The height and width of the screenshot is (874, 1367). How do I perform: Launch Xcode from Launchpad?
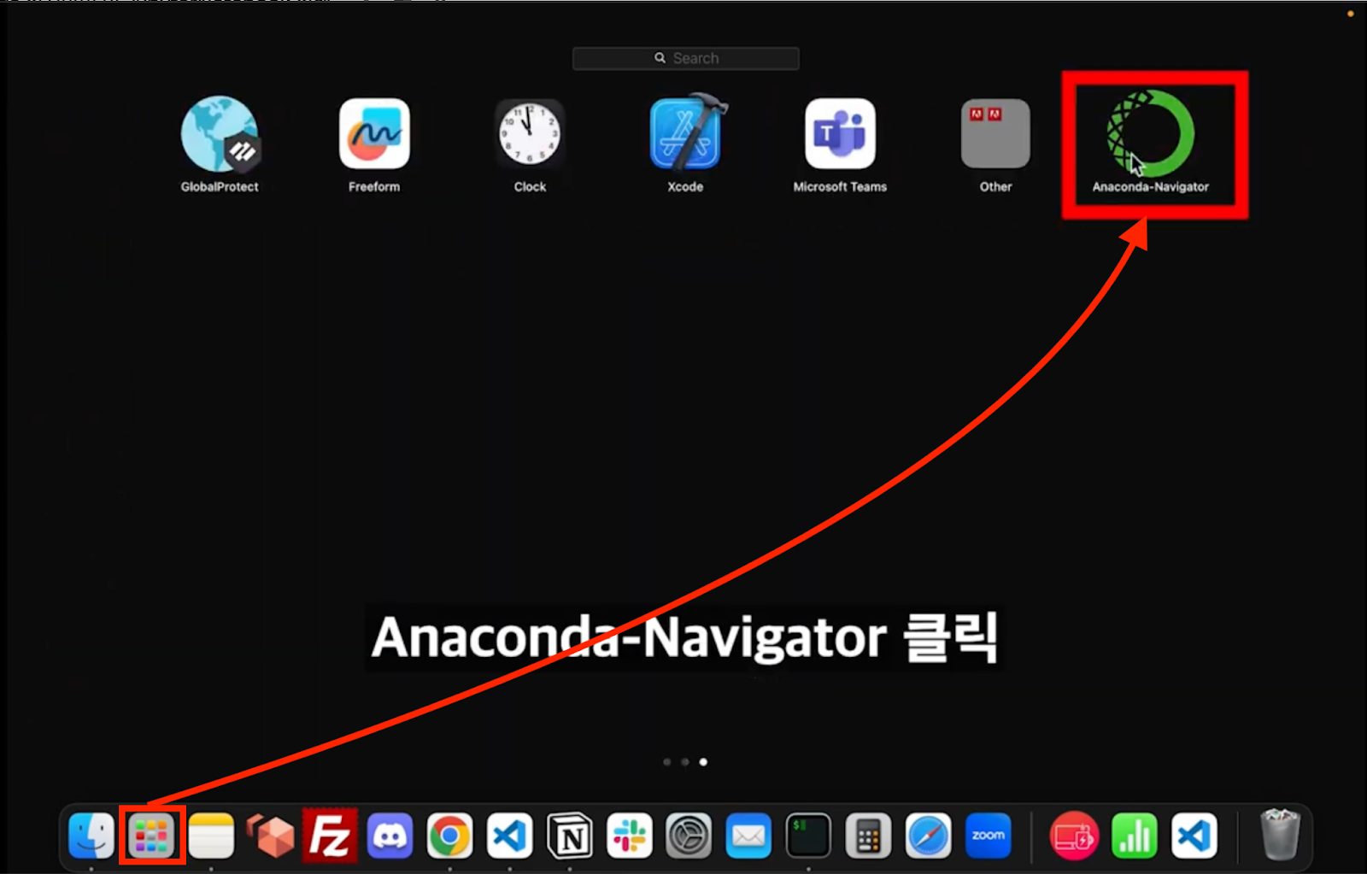686,132
